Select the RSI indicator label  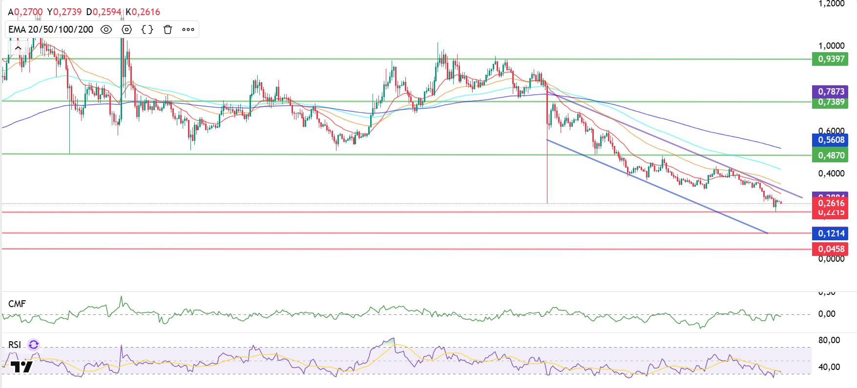point(15,345)
